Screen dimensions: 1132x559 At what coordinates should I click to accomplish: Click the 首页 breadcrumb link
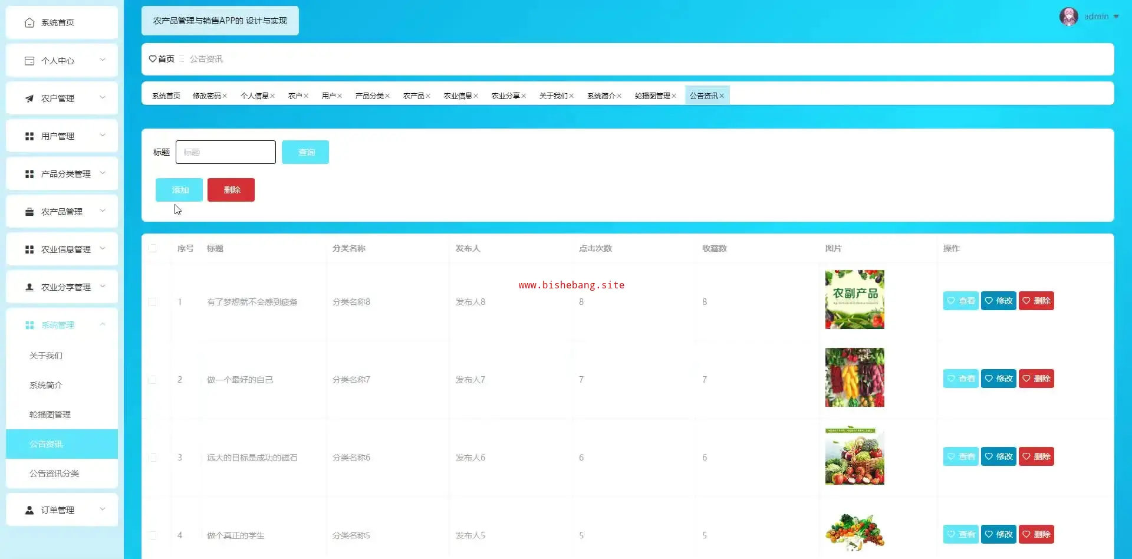coord(166,59)
